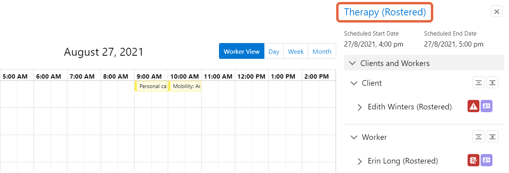Expand the Erin Long (Rostered) entry
This screenshot has height=173, width=509.
359,161
